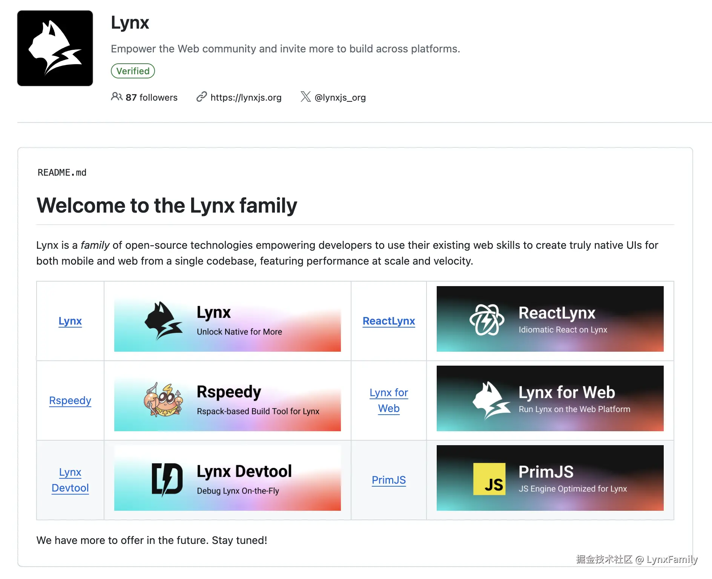712x579 pixels.
Task: Click the Rspeedy mascot illustration
Action: [x=164, y=400]
